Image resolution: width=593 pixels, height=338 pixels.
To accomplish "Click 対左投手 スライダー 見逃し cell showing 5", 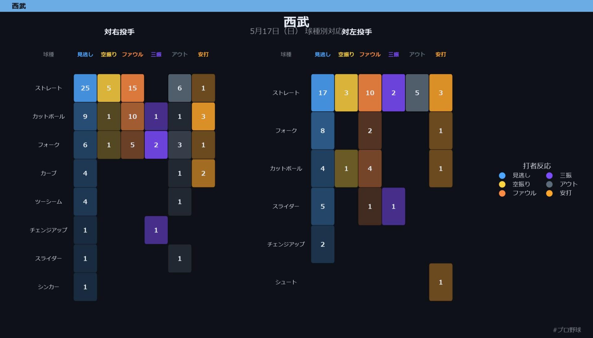I will [x=323, y=206].
